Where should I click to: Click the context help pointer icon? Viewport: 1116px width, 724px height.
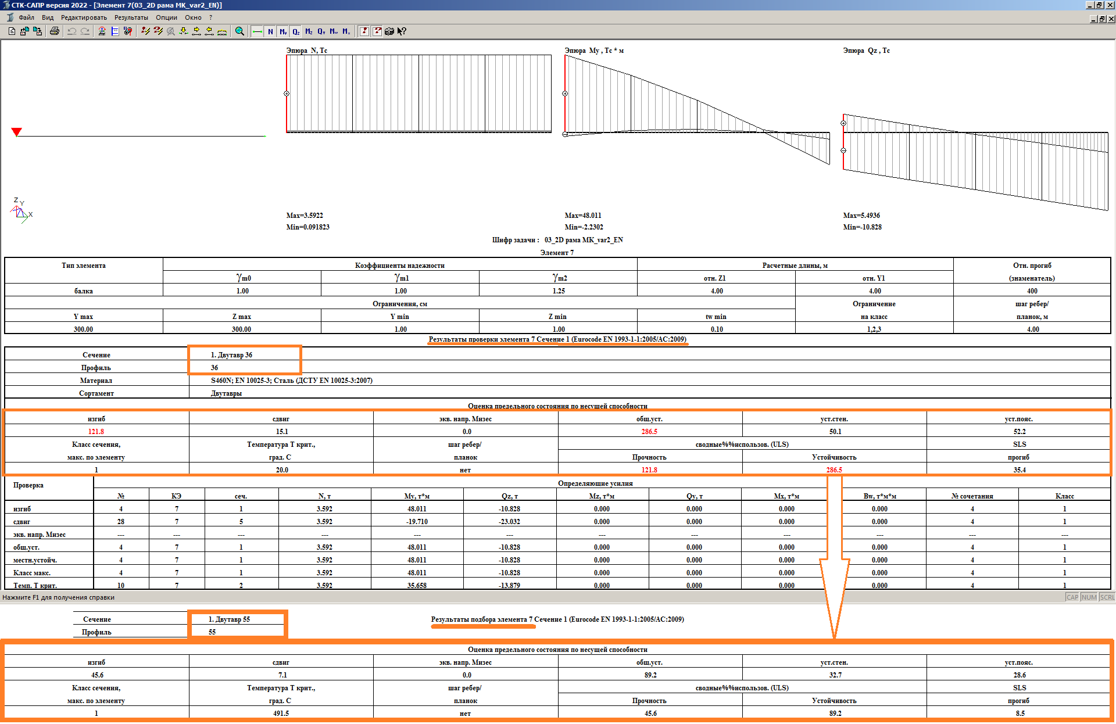pyautogui.click(x=402, y=31)
